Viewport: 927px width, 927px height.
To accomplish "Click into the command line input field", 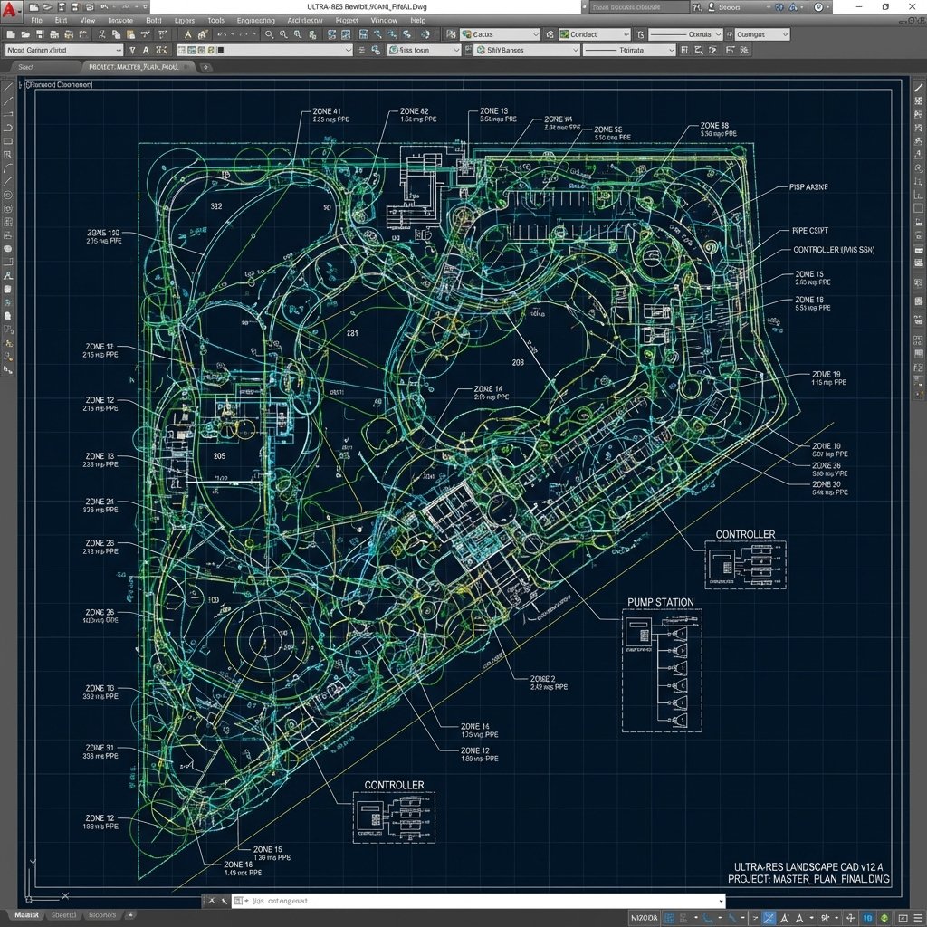I will pos(480,902).
